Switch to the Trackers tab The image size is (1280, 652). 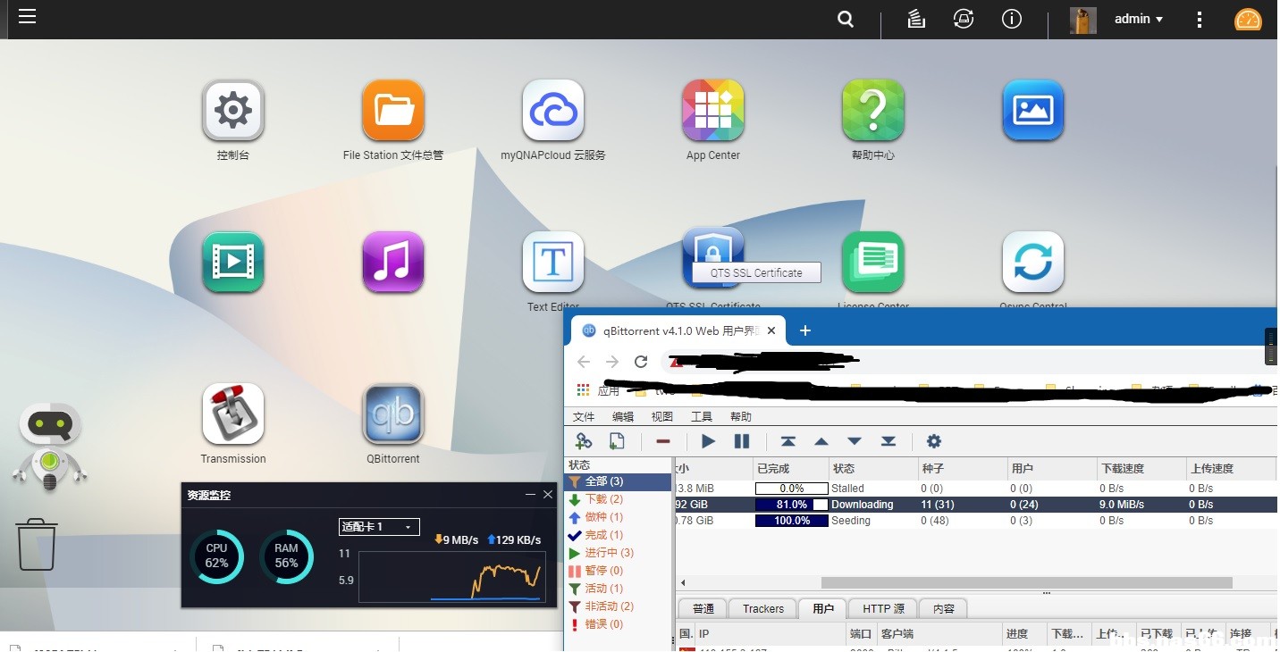pyautogui.click(x=763, y=609)
